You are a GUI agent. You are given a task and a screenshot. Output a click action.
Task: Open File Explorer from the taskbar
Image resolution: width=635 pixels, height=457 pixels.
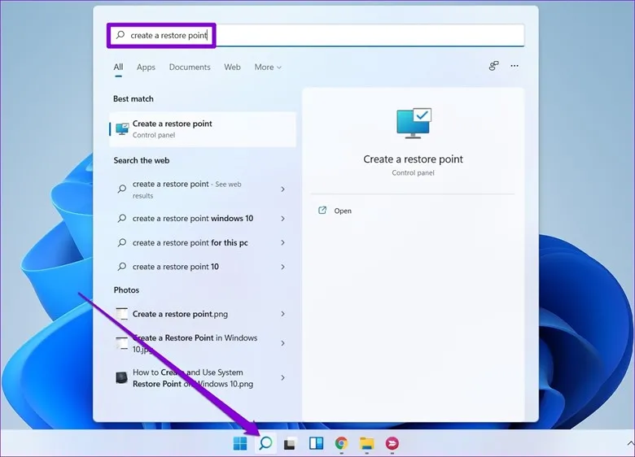[x=366, y=443]
